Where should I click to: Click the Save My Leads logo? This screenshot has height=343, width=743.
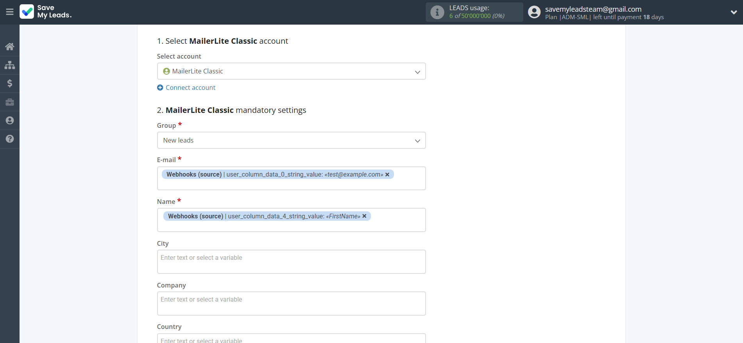[x=46, y=12]
